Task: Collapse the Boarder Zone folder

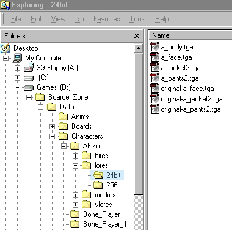Action: 29,97
